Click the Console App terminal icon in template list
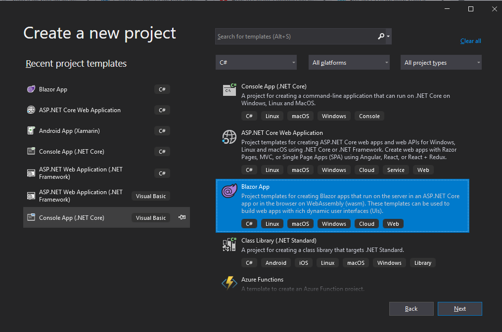502x332 pixels. coord(229,89)
